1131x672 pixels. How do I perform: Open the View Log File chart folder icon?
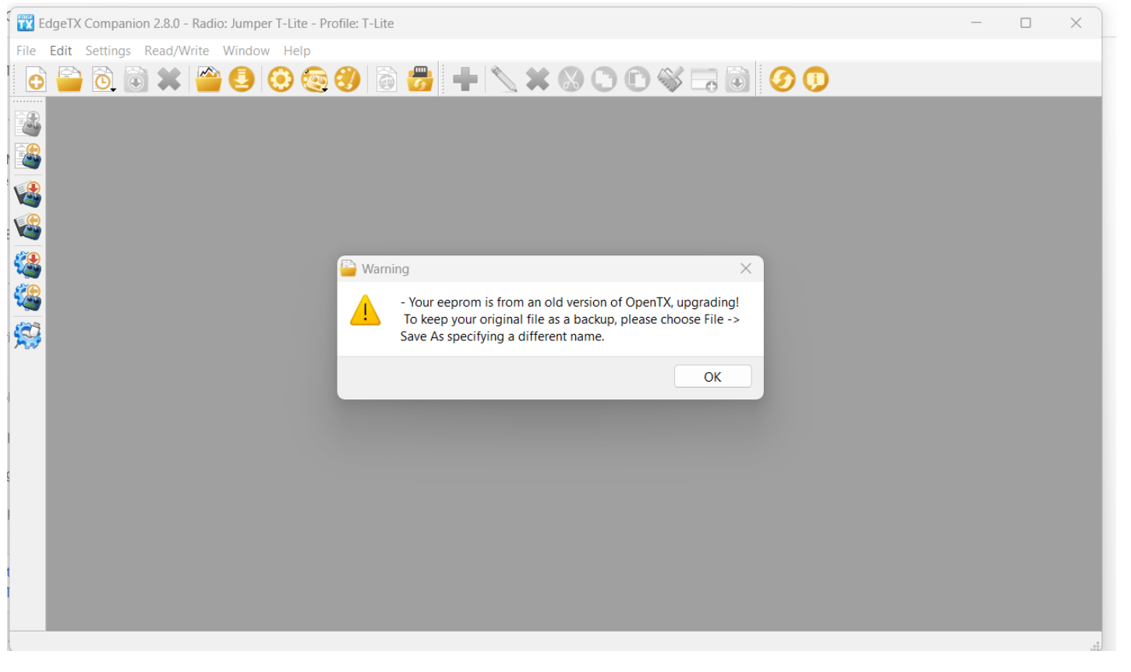tap(208, 79)
